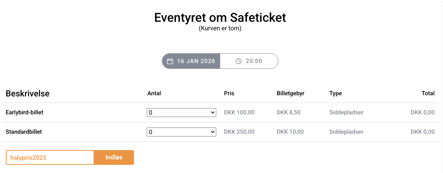
Task: Click the Total column header
Action: 428,93
